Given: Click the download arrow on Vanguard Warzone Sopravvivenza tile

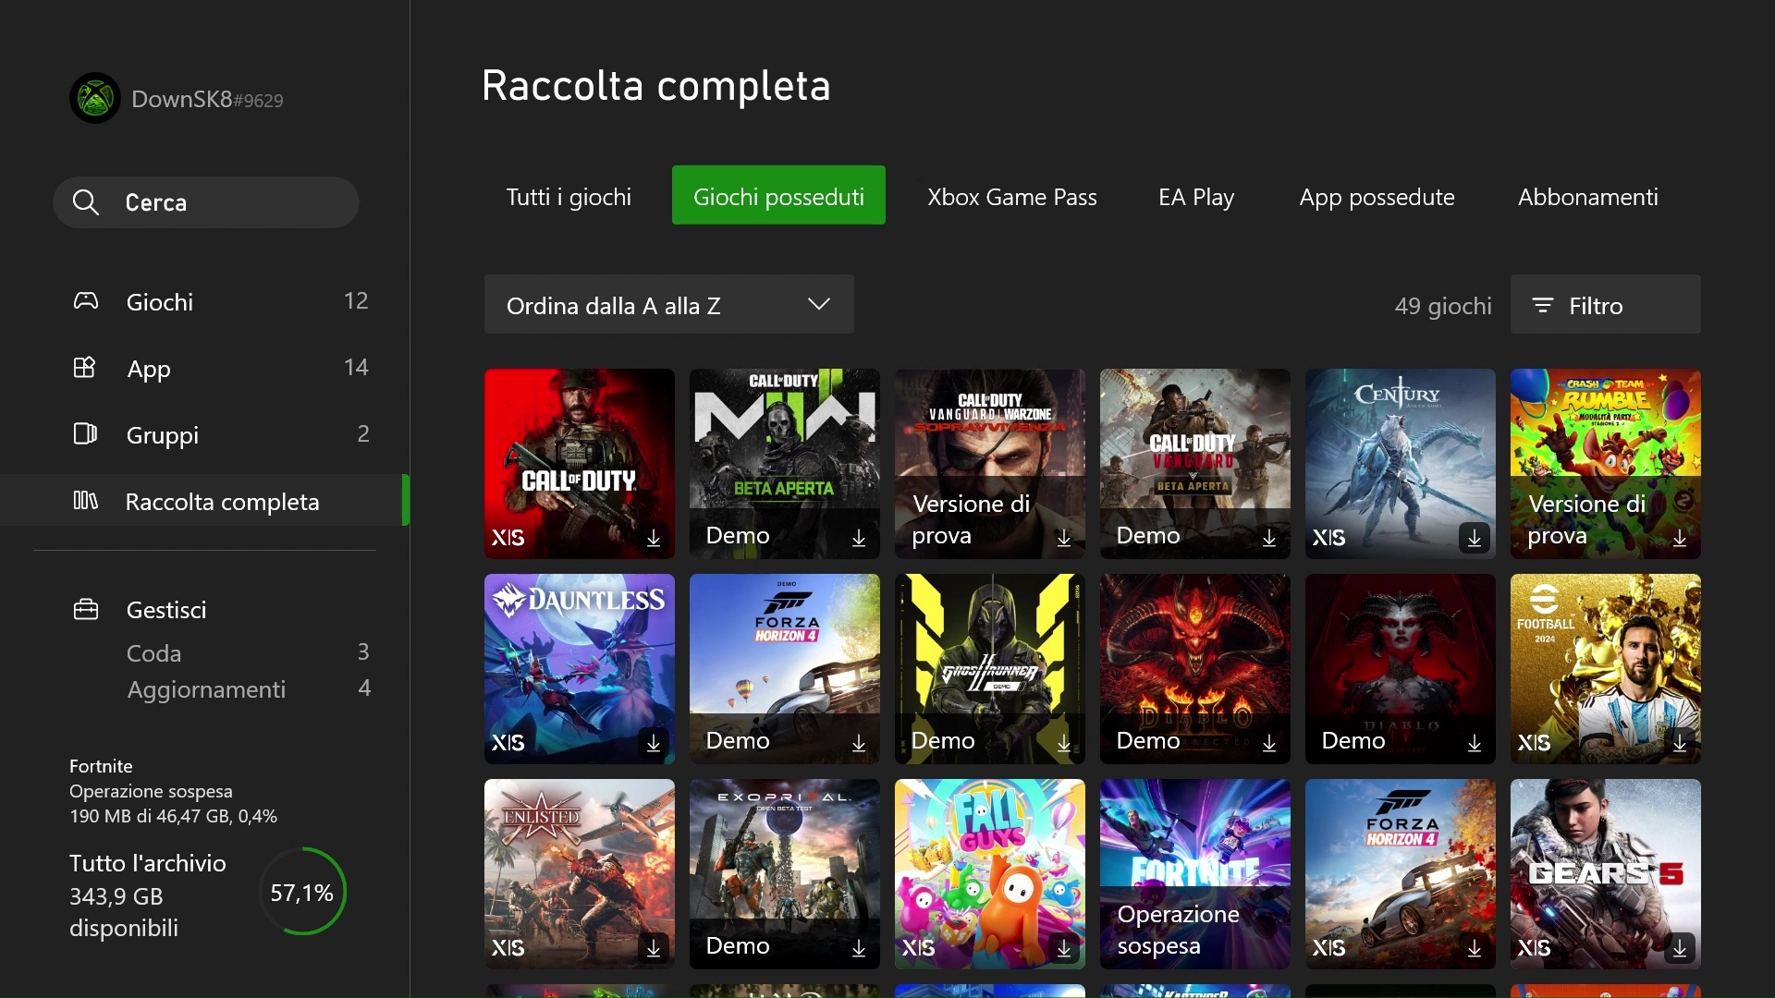Looking at the screenshot, I should 1064,538.
